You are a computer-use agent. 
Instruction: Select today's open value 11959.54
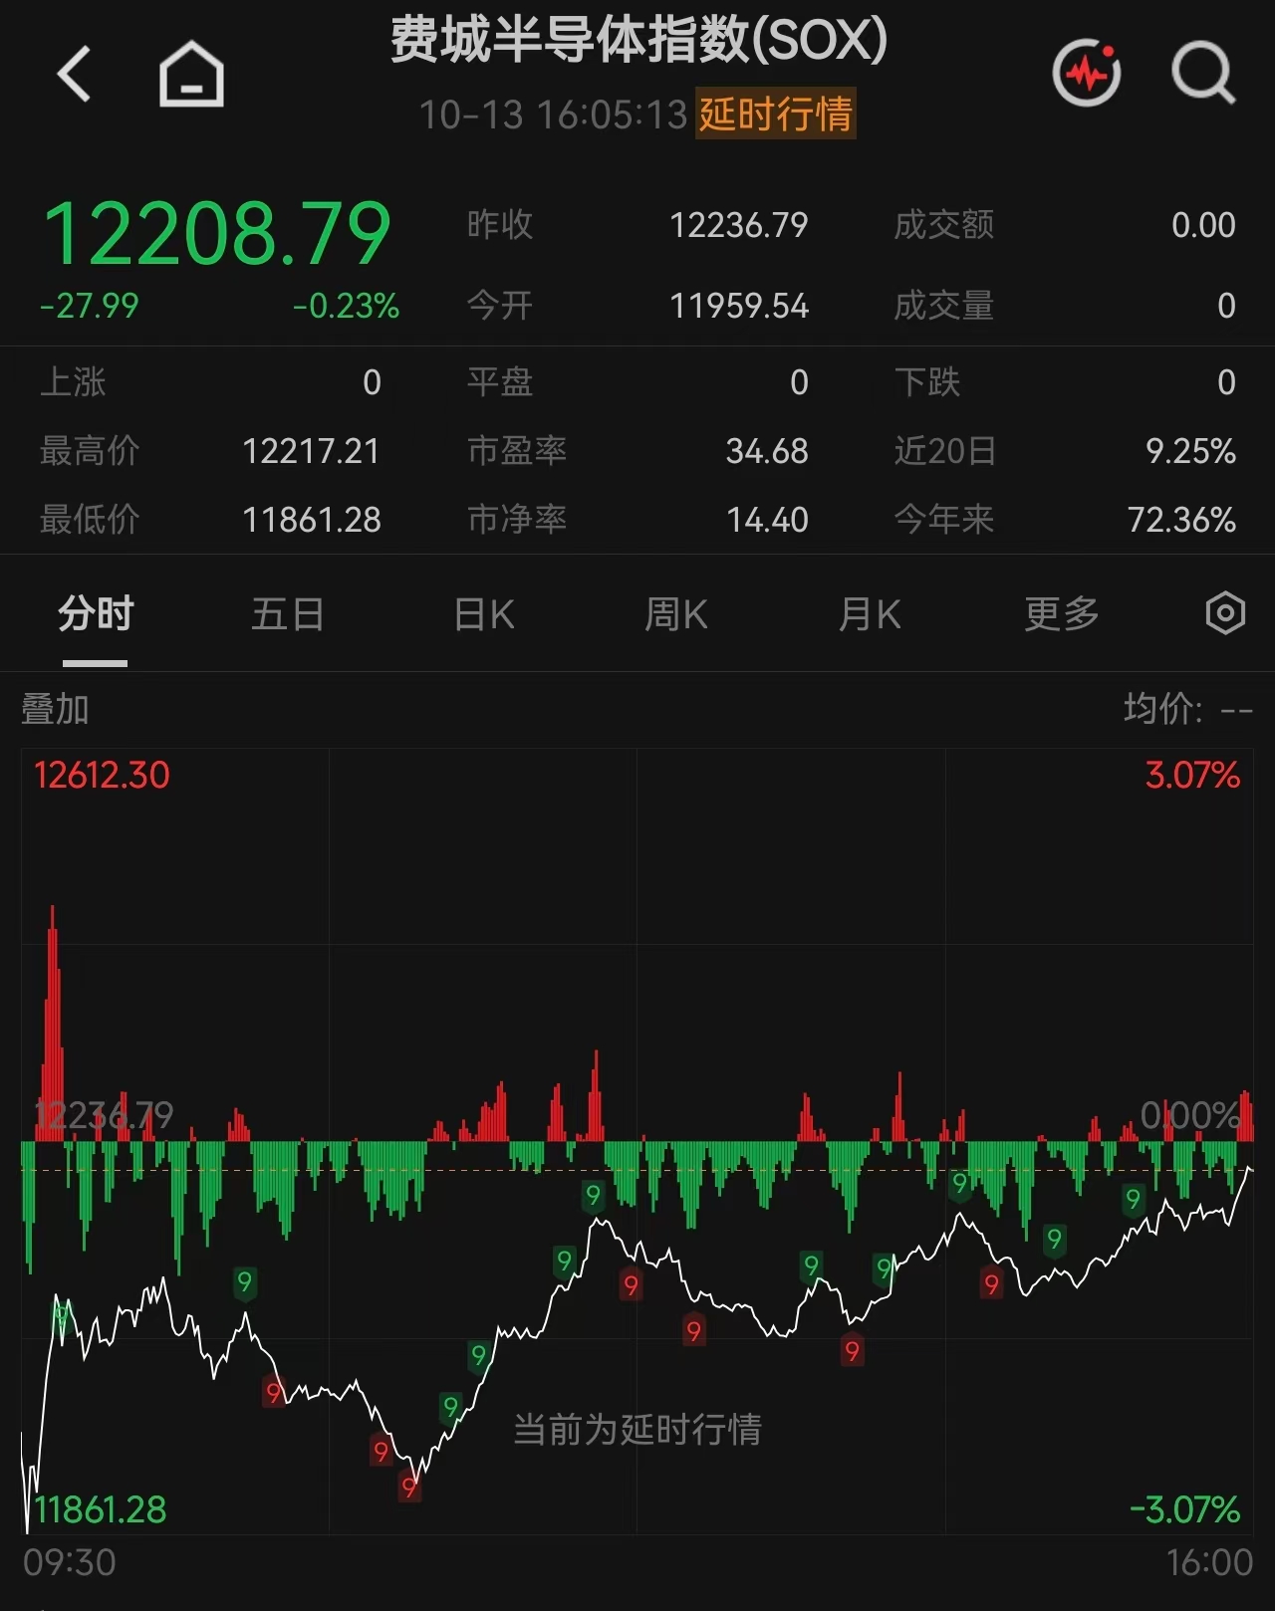click(738, 306)
